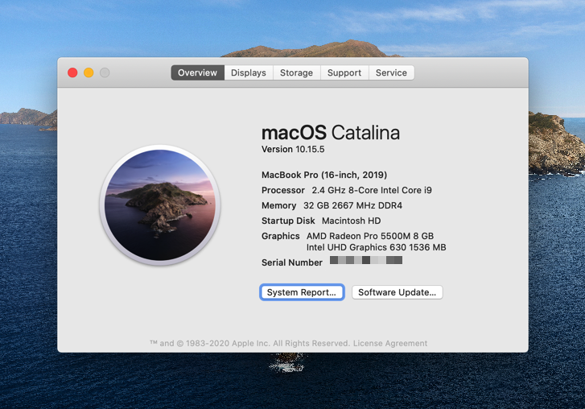
Task: Open Software Update...
Action: [x=398, y=292]
